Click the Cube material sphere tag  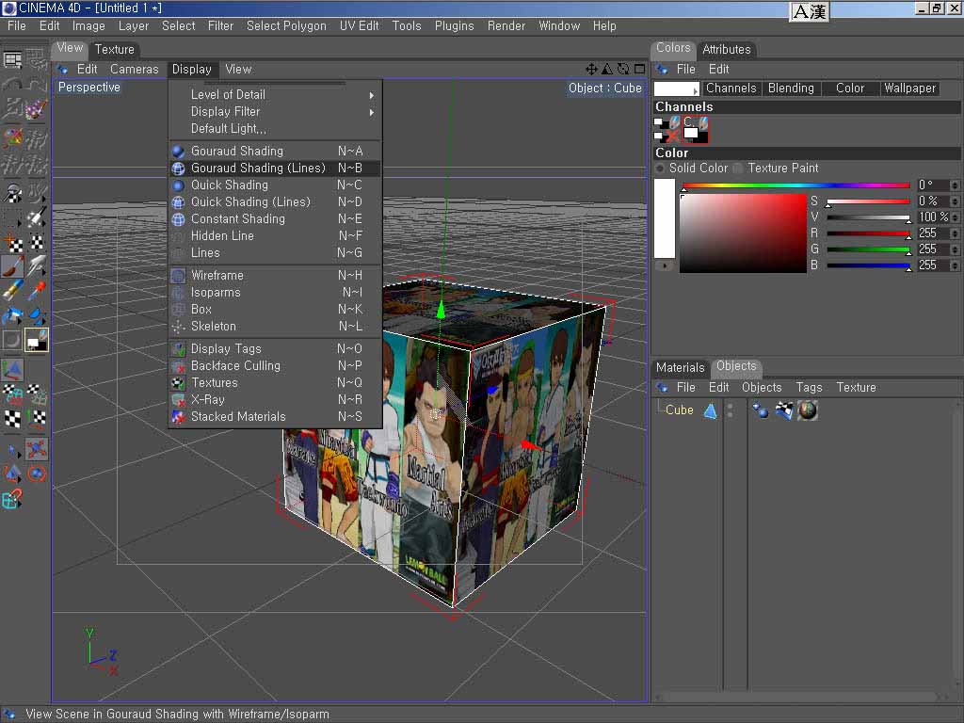point(807,410)
